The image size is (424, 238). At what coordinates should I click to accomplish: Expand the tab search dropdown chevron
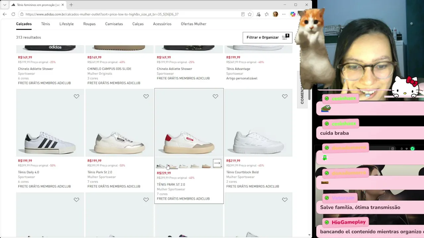pos(5,5)
